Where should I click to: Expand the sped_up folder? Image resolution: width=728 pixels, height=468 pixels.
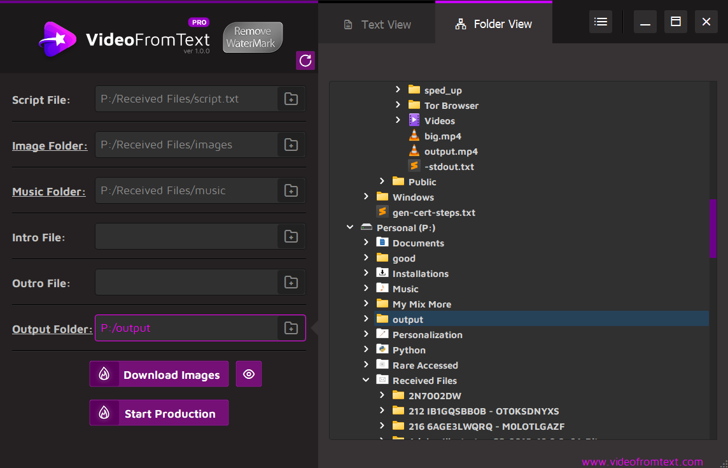click(x=398, y=89)
